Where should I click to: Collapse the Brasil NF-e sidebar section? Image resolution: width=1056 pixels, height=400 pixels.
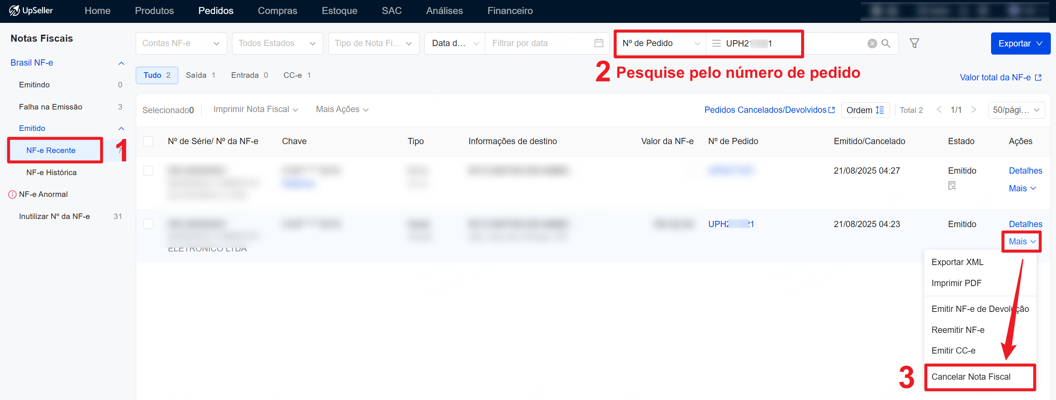click(121, 63)
